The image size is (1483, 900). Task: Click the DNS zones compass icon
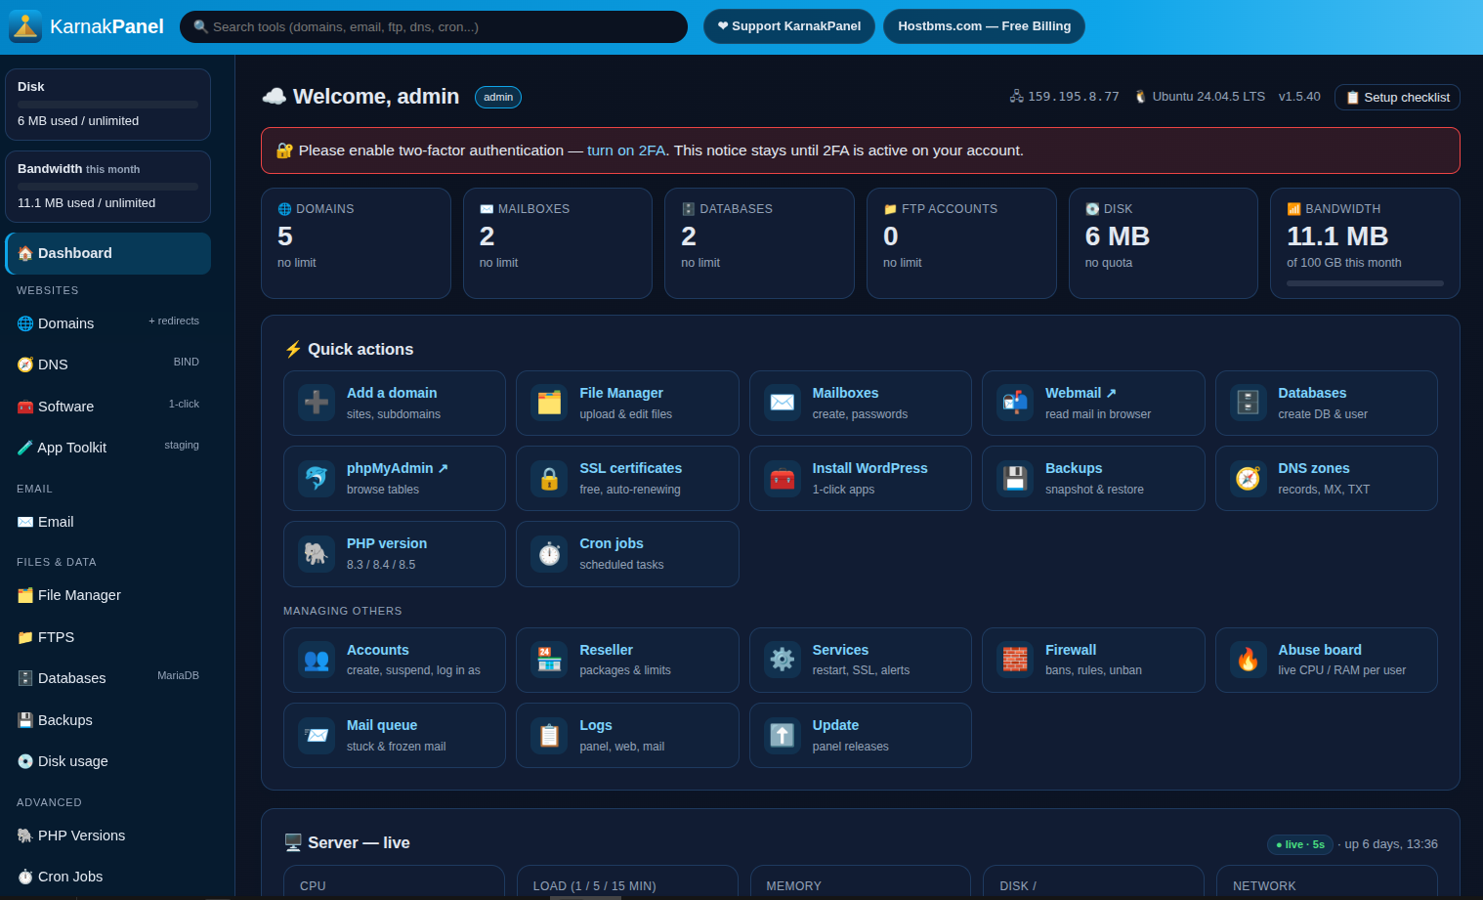pos(1249,478)
